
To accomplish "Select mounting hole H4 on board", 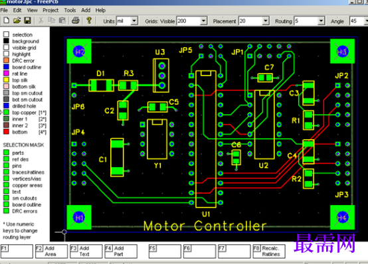I will point(342,218).
